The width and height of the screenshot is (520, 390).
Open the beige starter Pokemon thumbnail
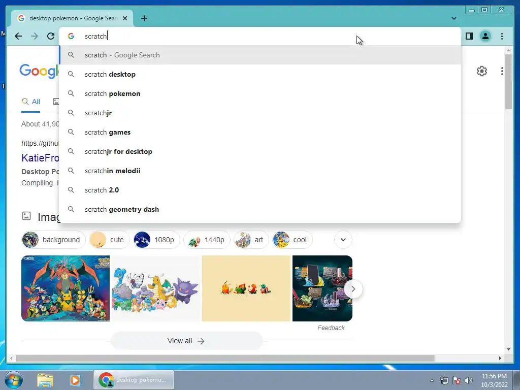coord(246,288)
